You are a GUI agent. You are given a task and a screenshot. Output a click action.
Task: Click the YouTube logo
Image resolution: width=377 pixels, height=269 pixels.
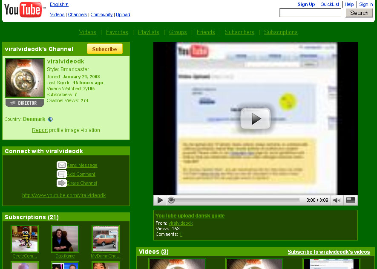click(23, 9)
